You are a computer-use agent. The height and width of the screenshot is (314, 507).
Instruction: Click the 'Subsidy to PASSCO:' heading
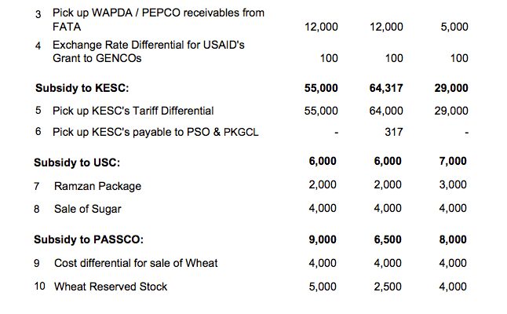point(89,239)
